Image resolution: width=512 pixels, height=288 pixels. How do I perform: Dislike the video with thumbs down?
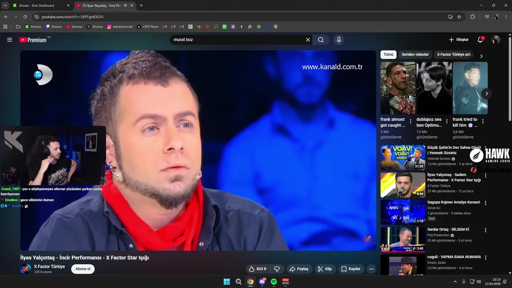coord(277,269)
